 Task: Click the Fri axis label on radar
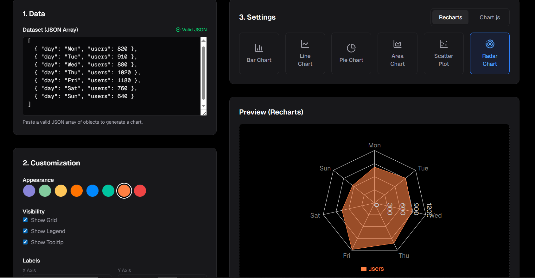[x=347, y=256]
